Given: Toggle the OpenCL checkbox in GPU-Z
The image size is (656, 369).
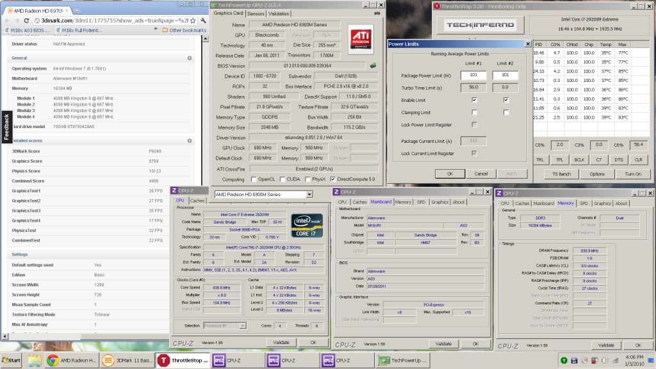Looking at the screenshot, I should pyautogui.click(x=254, y=179).
